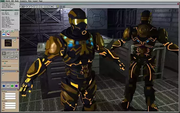Choose the two side-by-side vertical viewports layout
Image resolution: width=180 pixels, height=113 pixels.
[x=16, y=53]
